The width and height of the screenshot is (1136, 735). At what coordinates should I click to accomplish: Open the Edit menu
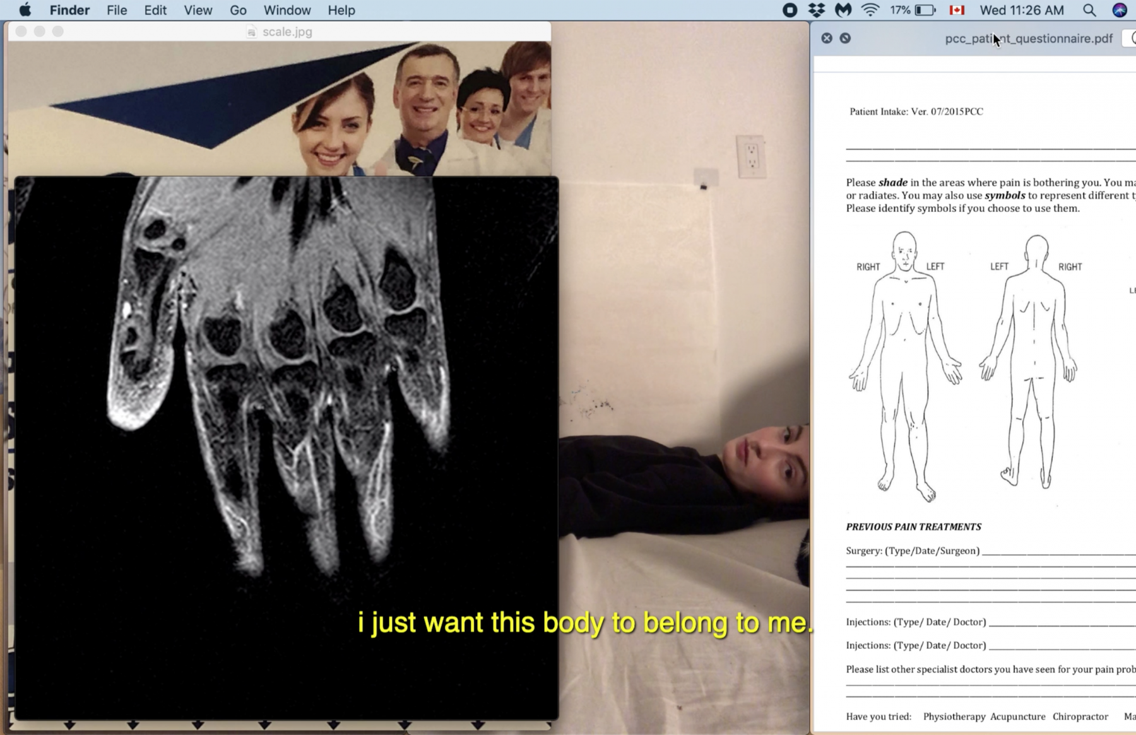pyautogui.click(x=155, y=10)
